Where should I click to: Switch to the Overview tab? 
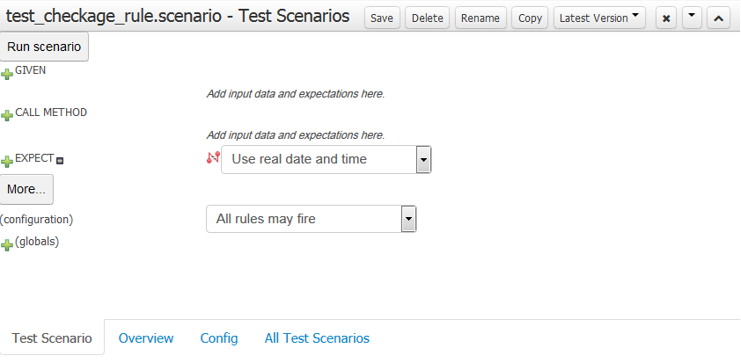pos(146,338)
